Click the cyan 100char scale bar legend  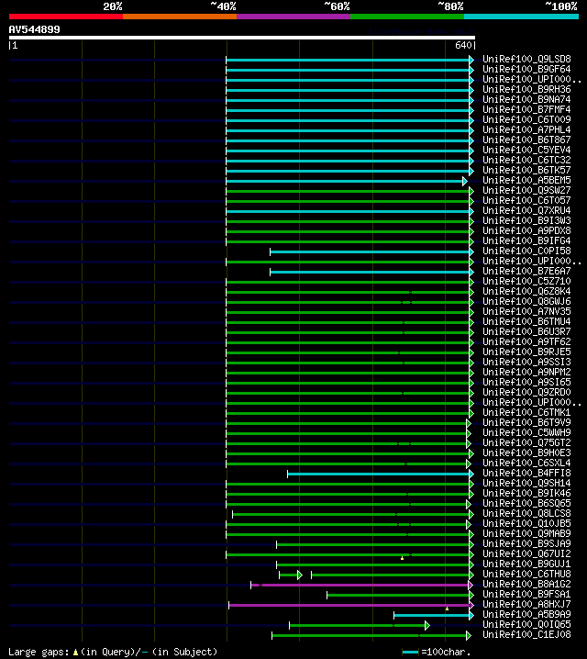pyautogui.click(x=410, y=652)
